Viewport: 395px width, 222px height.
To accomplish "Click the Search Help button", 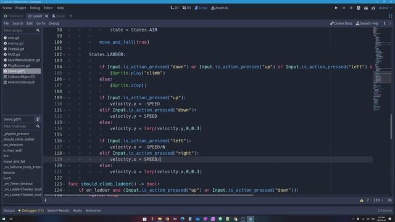I will point(367,23).
